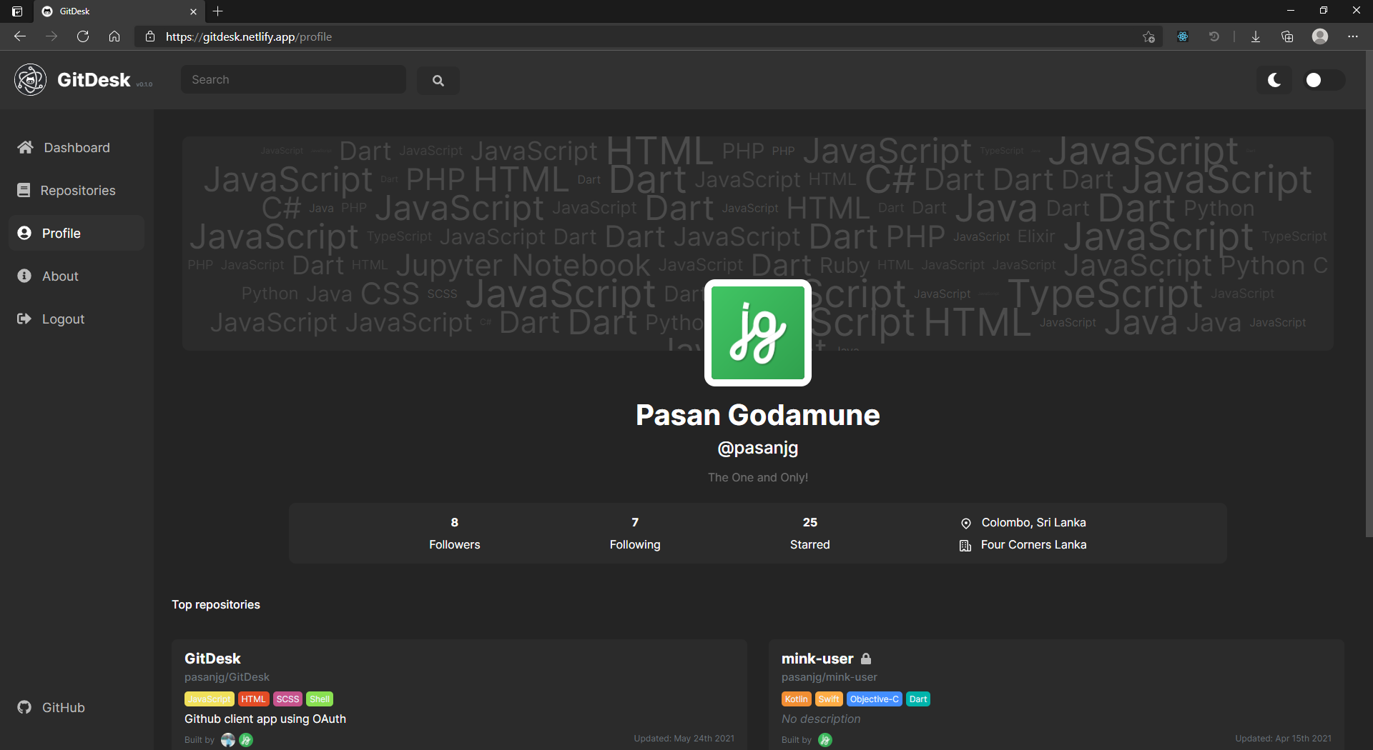Click the React DevTools extension icon
The image size is (1373, 750).
pos(1183,36)
